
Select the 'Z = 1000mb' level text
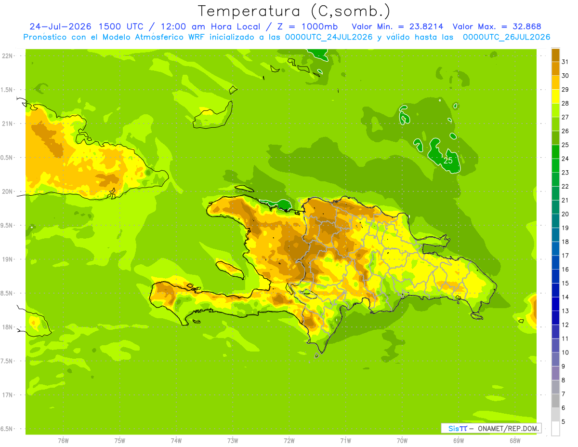(x=307, y=27)
